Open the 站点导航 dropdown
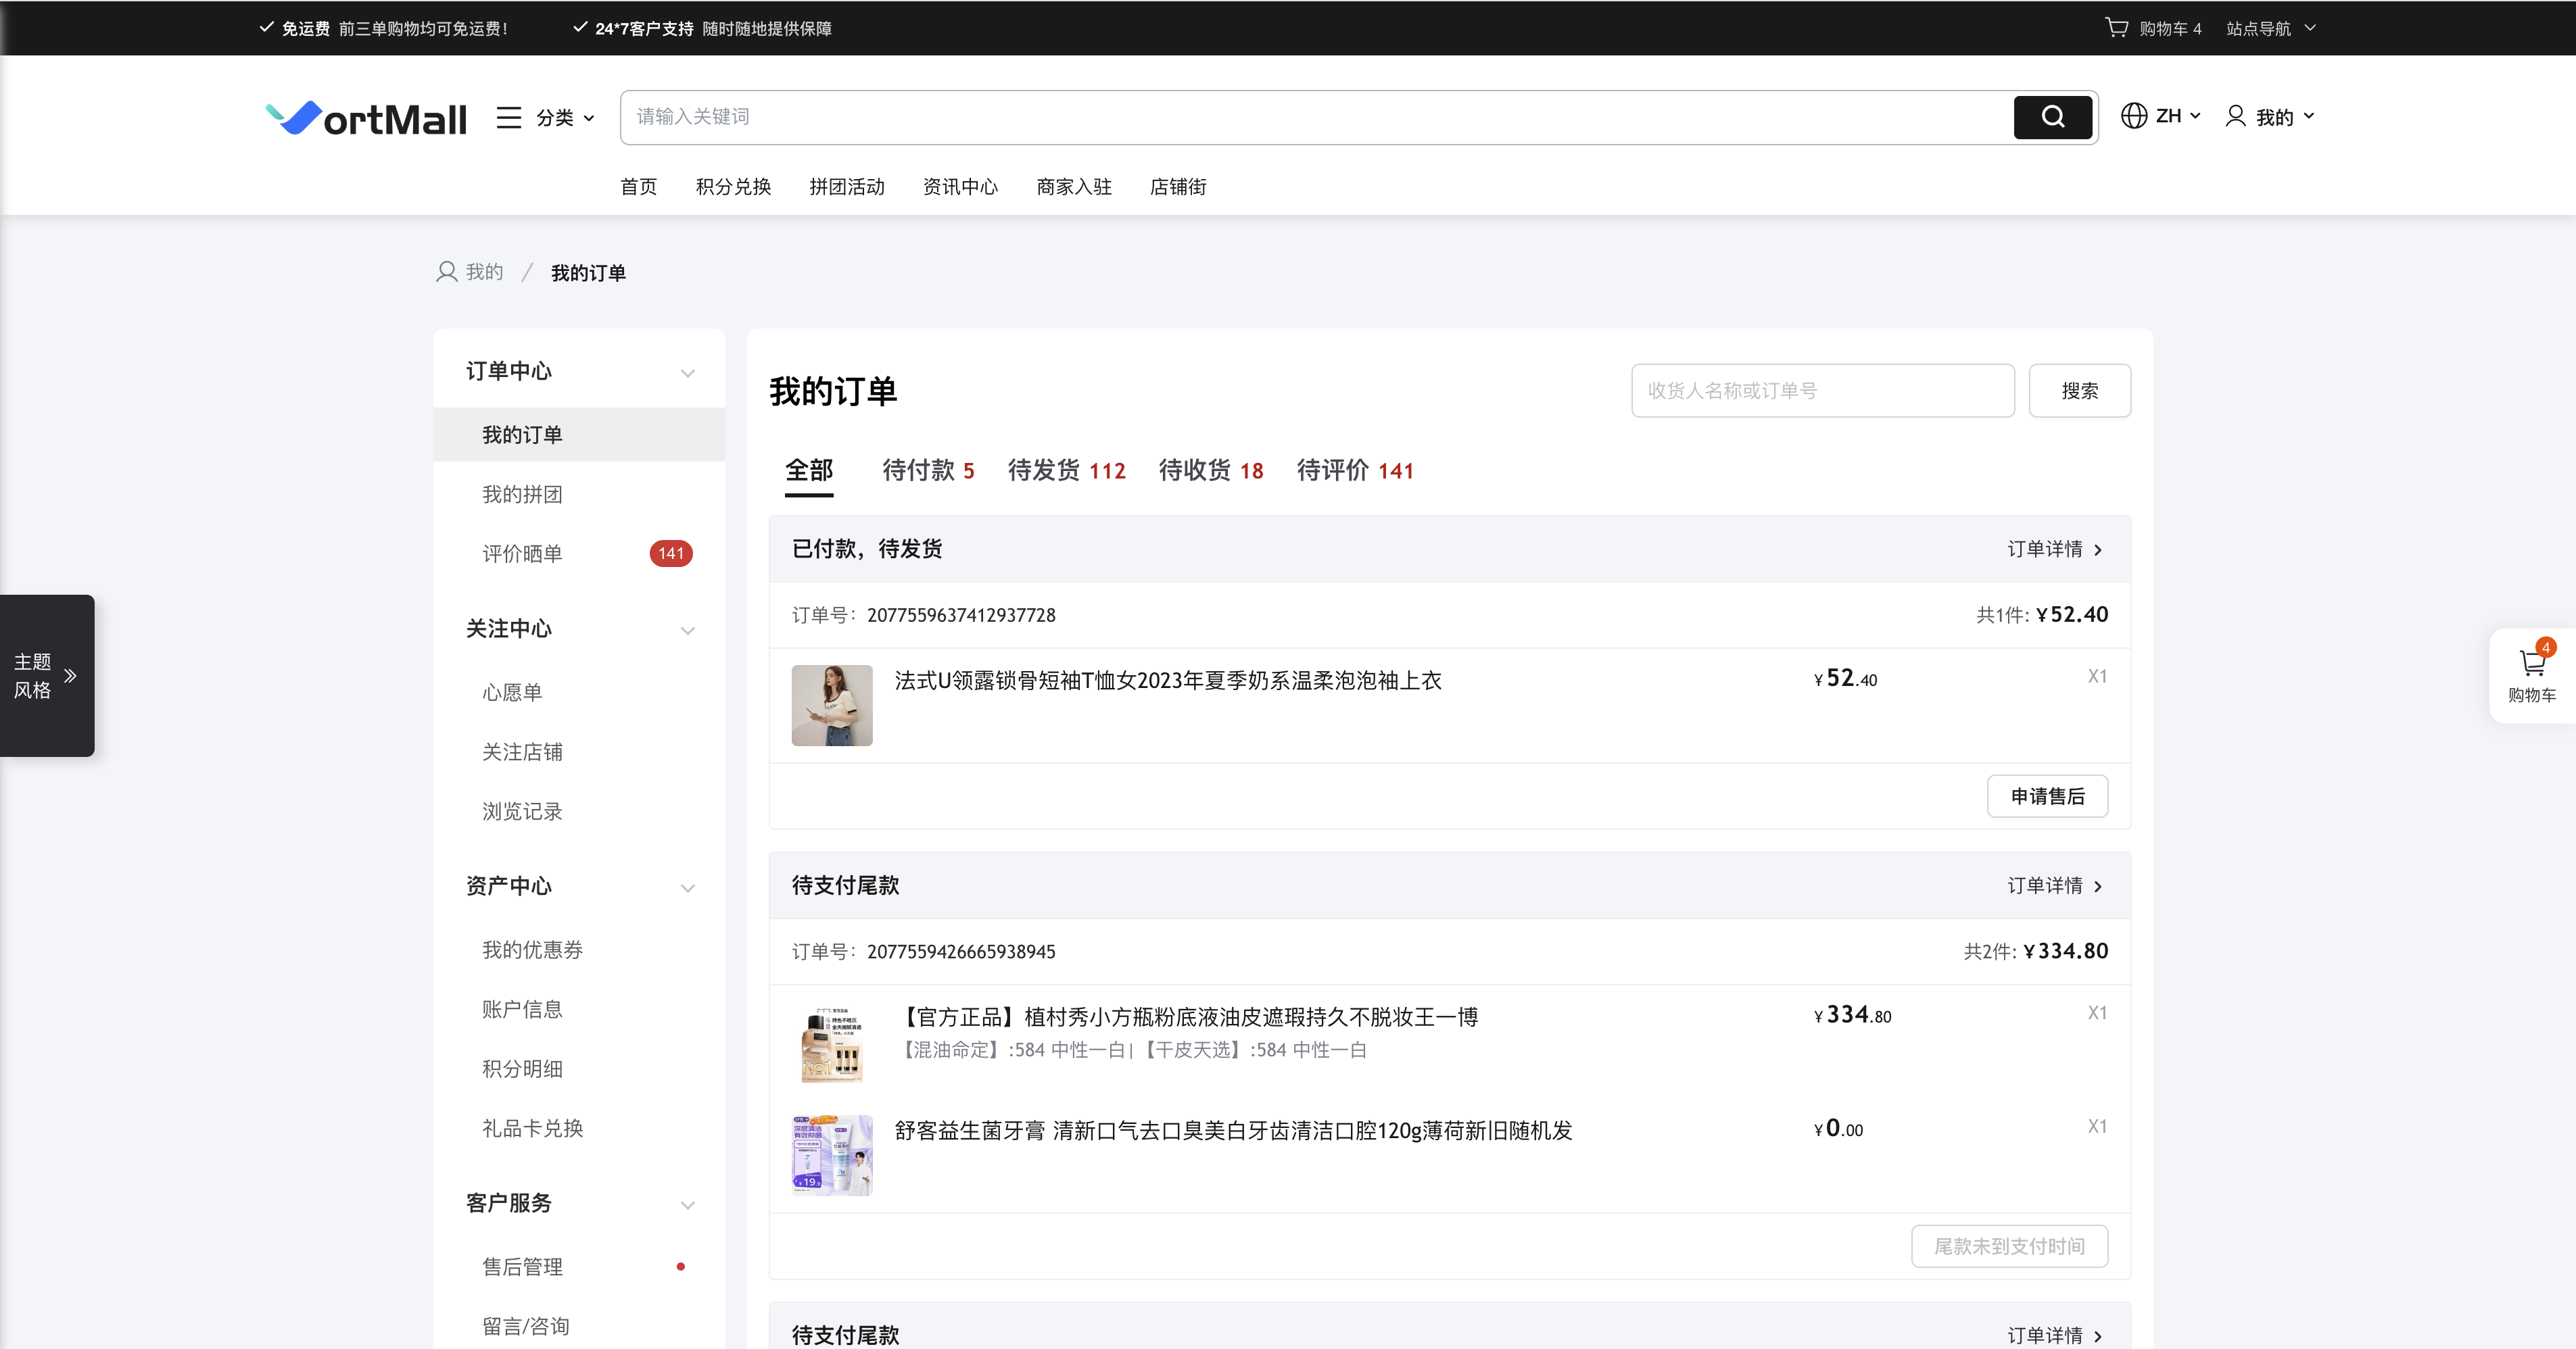 point(2270,29)
